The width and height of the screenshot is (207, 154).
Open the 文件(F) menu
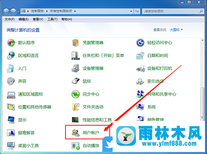pos(10,19)
